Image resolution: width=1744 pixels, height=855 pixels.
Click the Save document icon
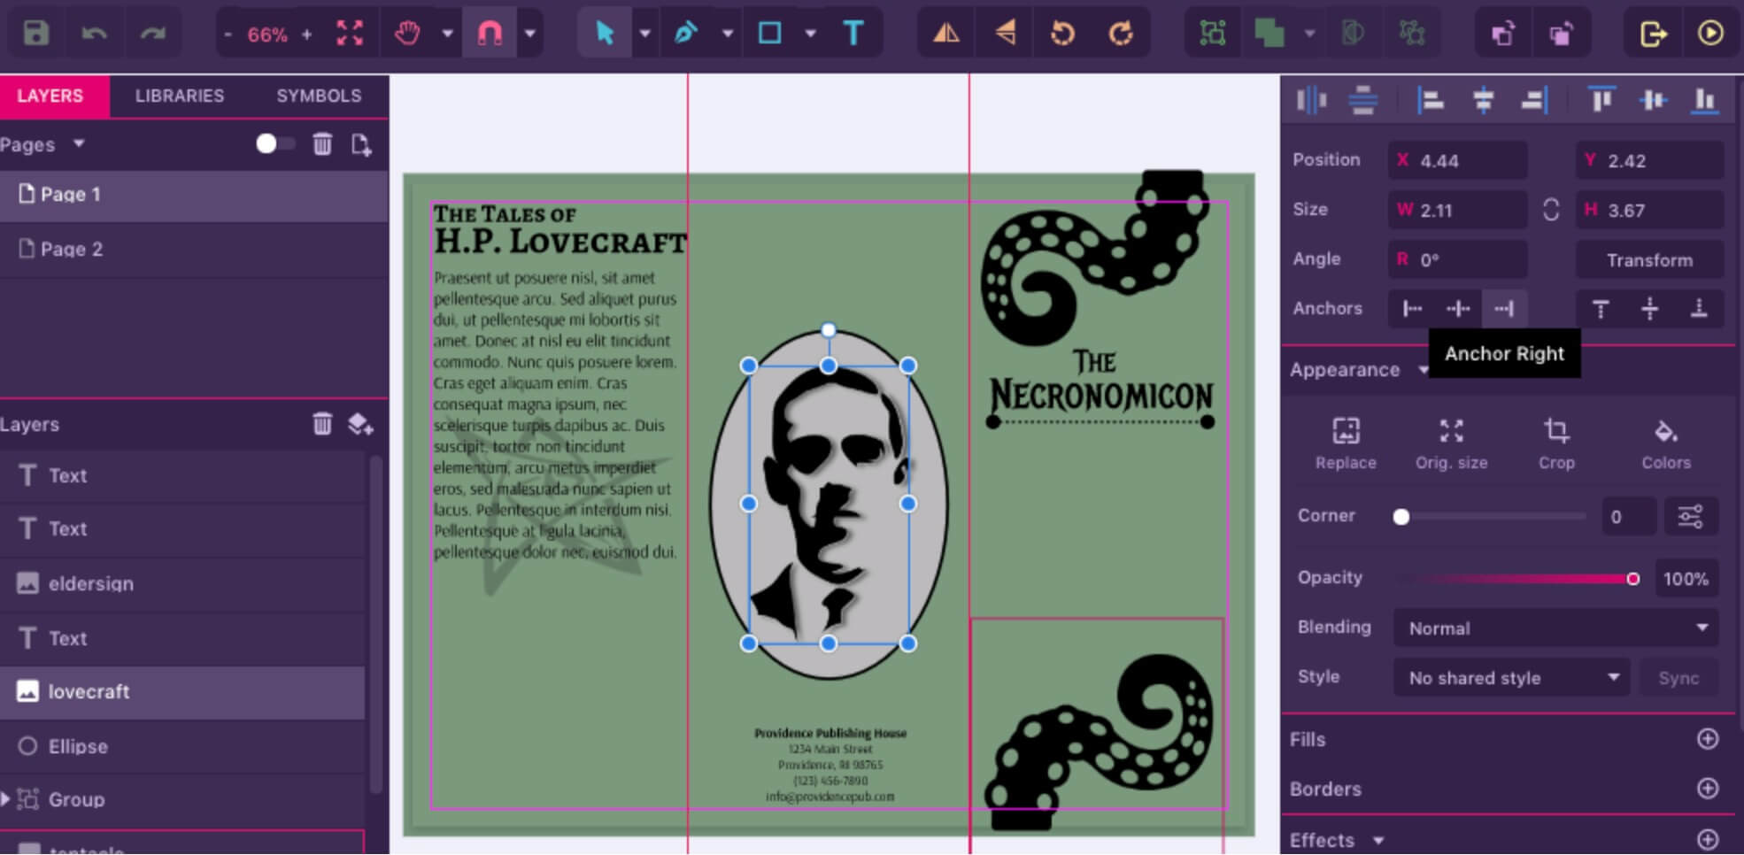click(x=35, y=34)
